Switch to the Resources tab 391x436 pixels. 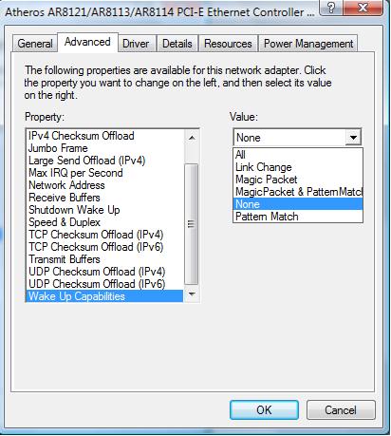click(x=228, y=44)
